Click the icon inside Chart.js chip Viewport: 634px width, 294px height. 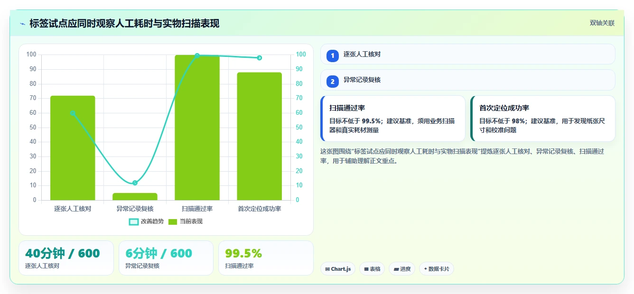327,269
